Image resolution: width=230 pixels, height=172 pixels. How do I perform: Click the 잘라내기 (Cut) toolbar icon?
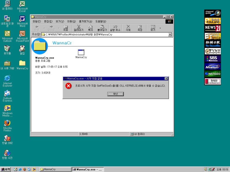pyautogui.click(x=78, y=28)
